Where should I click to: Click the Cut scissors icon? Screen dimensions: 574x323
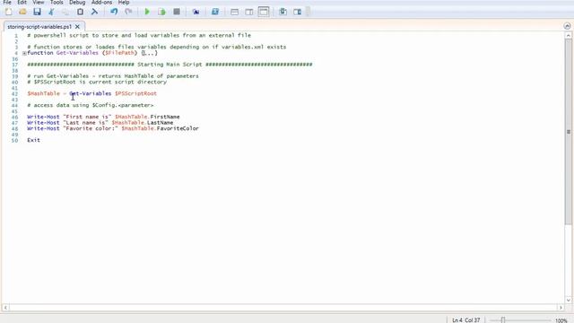[x=51, y=12]
